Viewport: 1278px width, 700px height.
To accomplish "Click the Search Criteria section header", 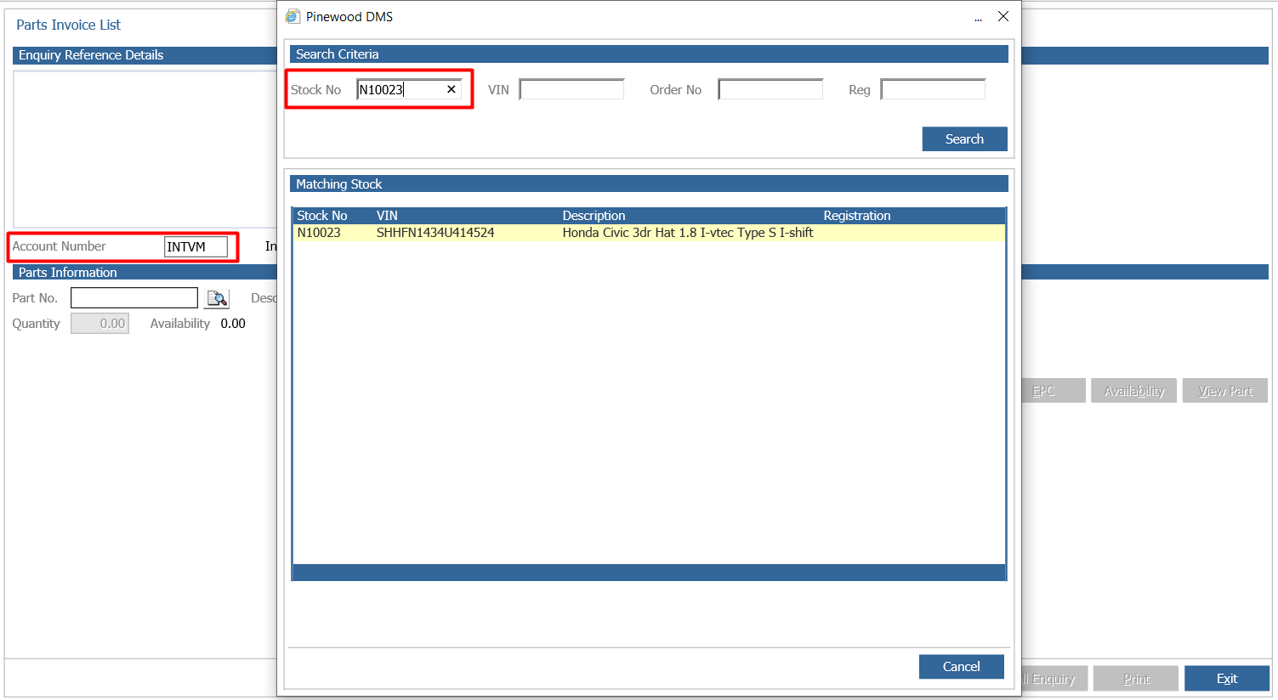I will [x=649, y=54].
